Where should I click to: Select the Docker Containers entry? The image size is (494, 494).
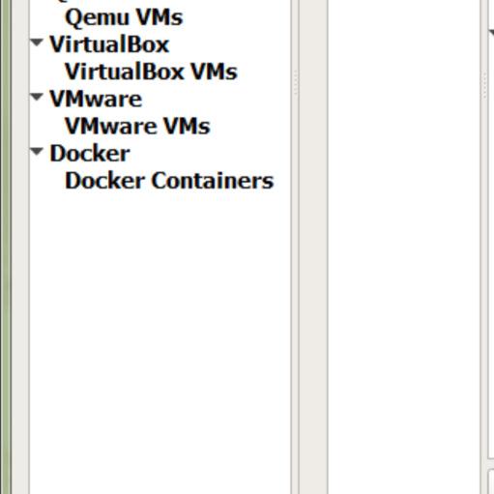tap(169, 181)
